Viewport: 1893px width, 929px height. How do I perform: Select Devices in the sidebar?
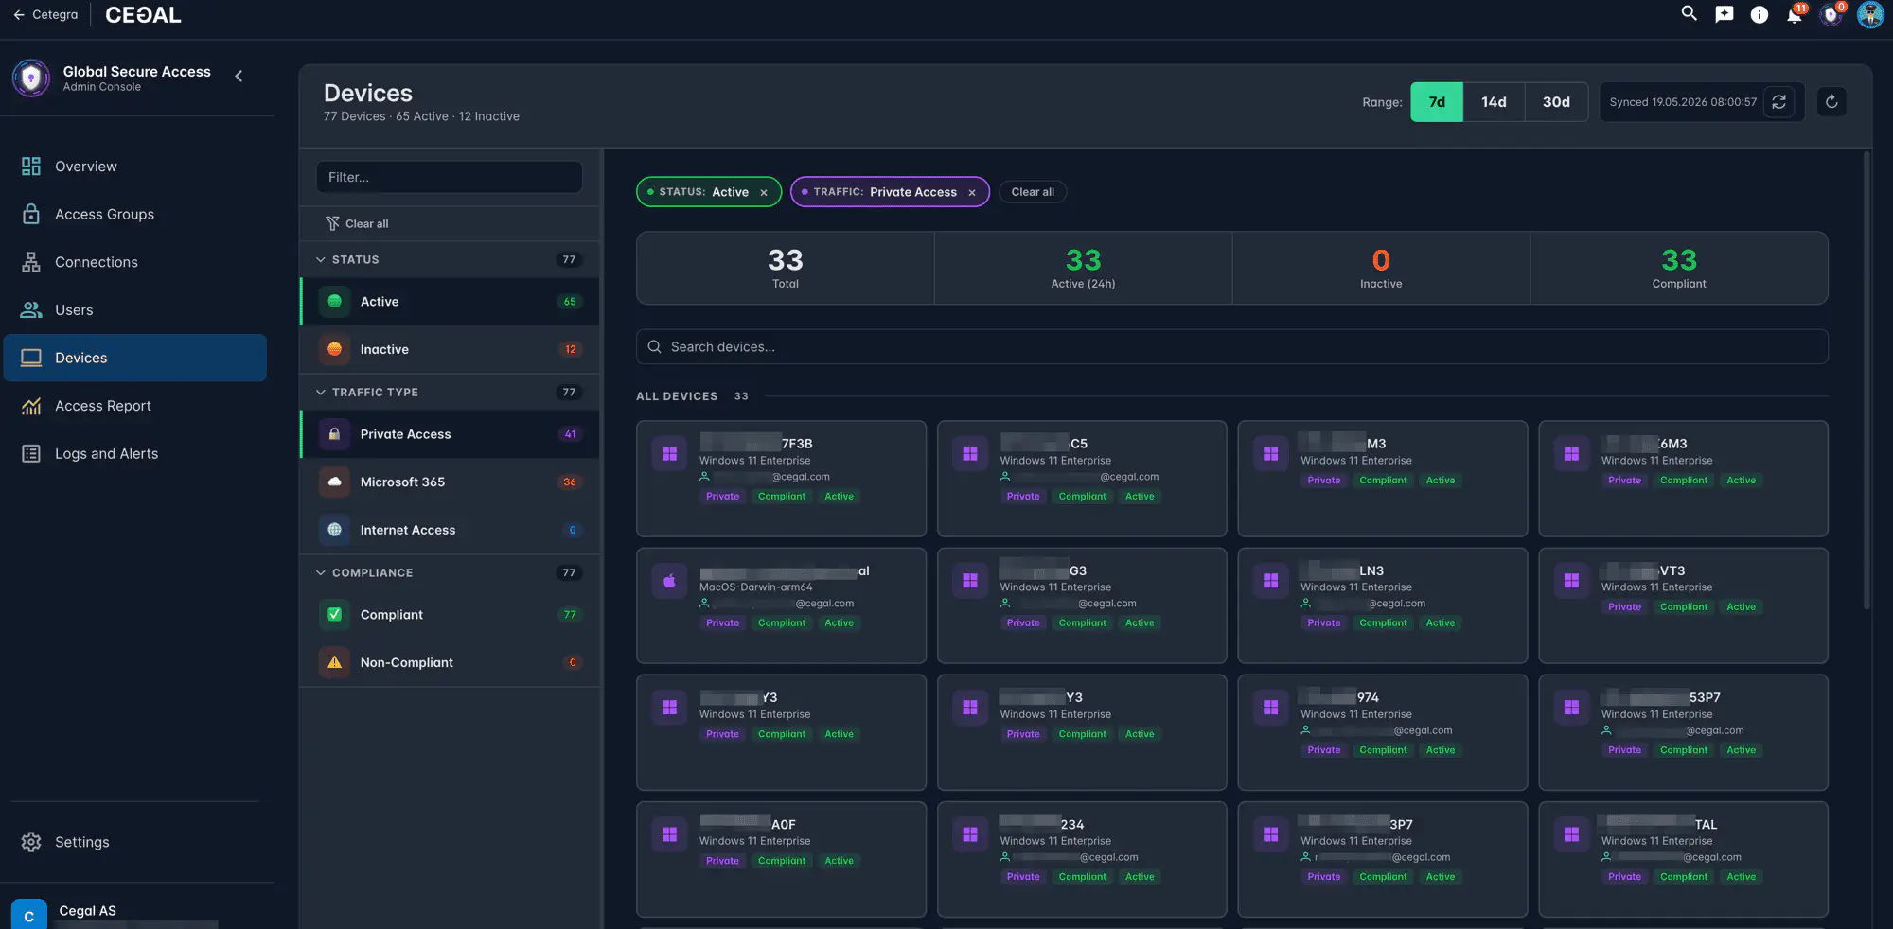(x=135, y=358)
